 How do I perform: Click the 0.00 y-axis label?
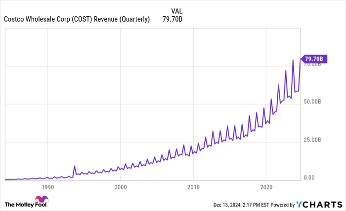tap(310, 178)
